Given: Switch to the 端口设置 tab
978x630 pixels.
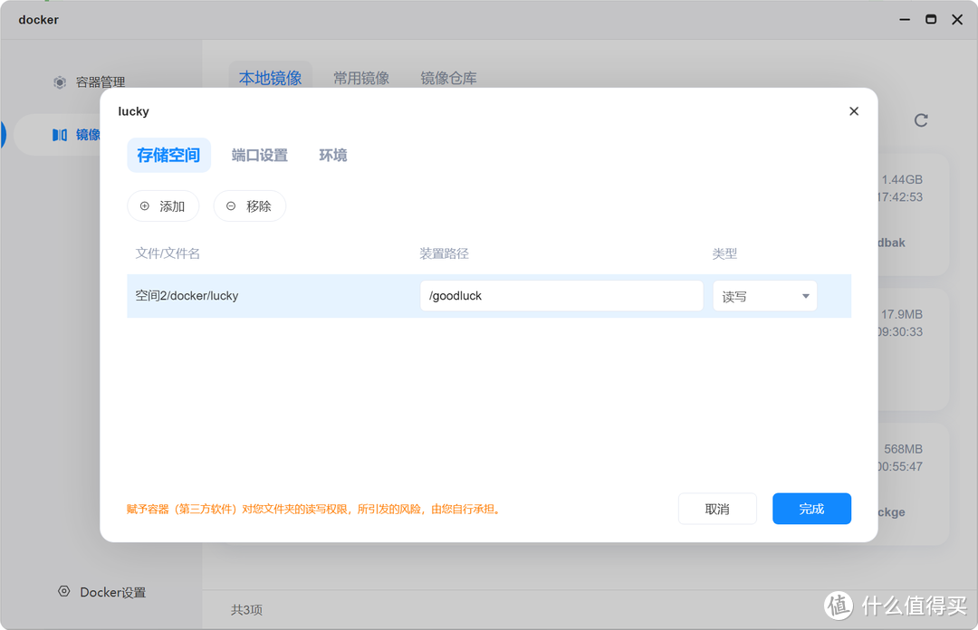Looking at the screenshot, I should (259, 156).
